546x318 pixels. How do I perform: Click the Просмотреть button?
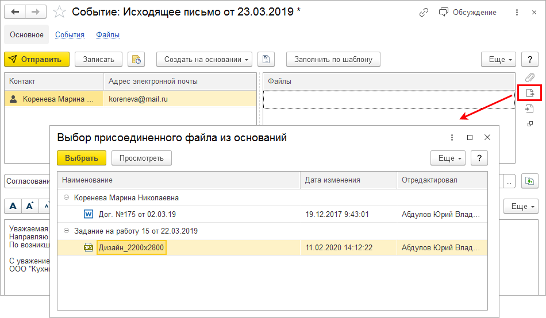[141, 158]
